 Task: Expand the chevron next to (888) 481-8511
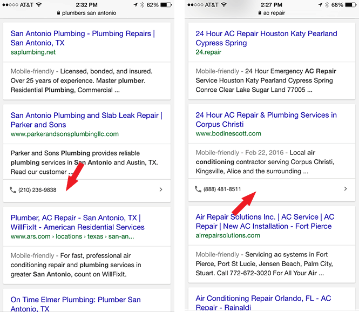click(x=346, y=189)
